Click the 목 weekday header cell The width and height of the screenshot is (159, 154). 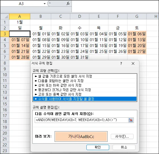click(x=99, y=28)
